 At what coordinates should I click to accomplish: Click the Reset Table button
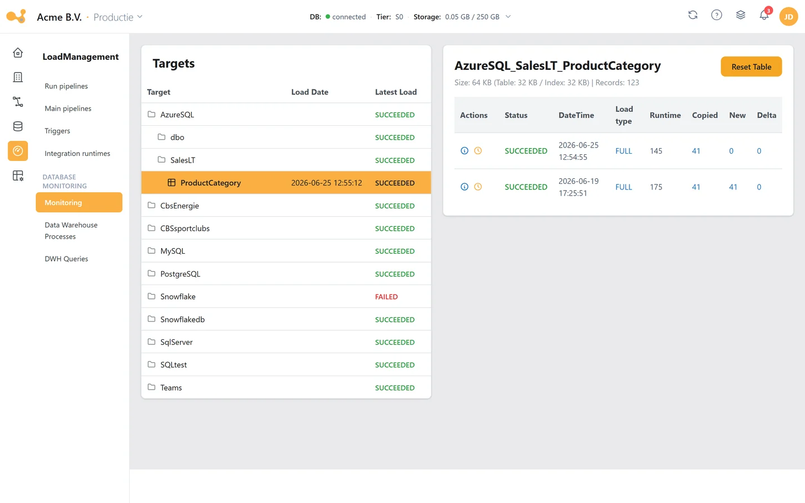[x=751, y=67]
